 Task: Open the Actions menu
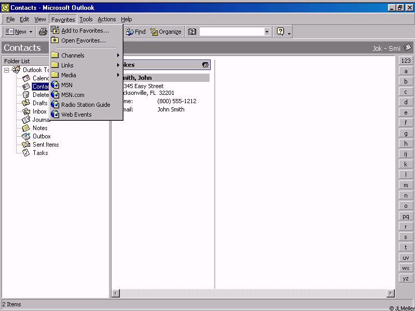tap(107, 19)
